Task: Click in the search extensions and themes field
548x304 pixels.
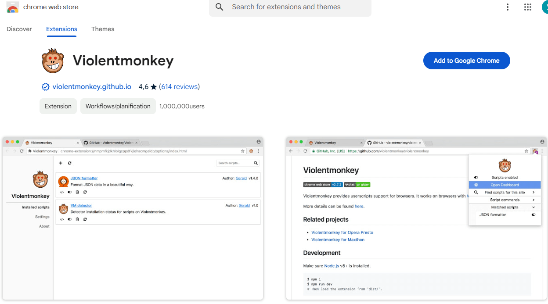Action: tap(294, 7)
